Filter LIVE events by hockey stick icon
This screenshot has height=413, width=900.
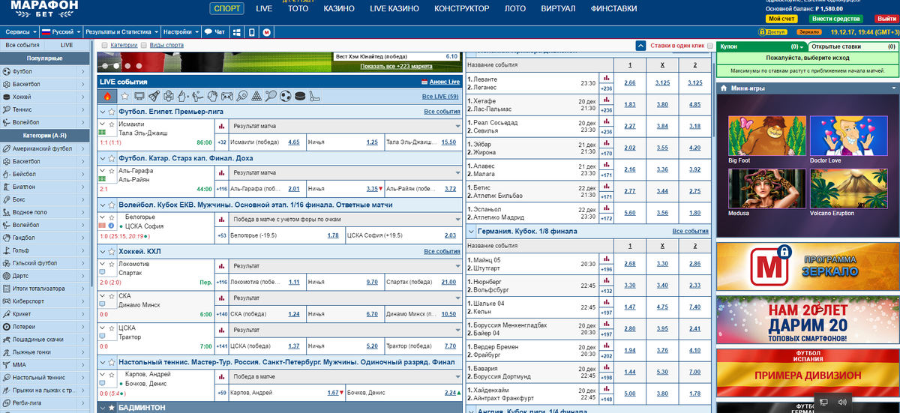tap(314, 96)
